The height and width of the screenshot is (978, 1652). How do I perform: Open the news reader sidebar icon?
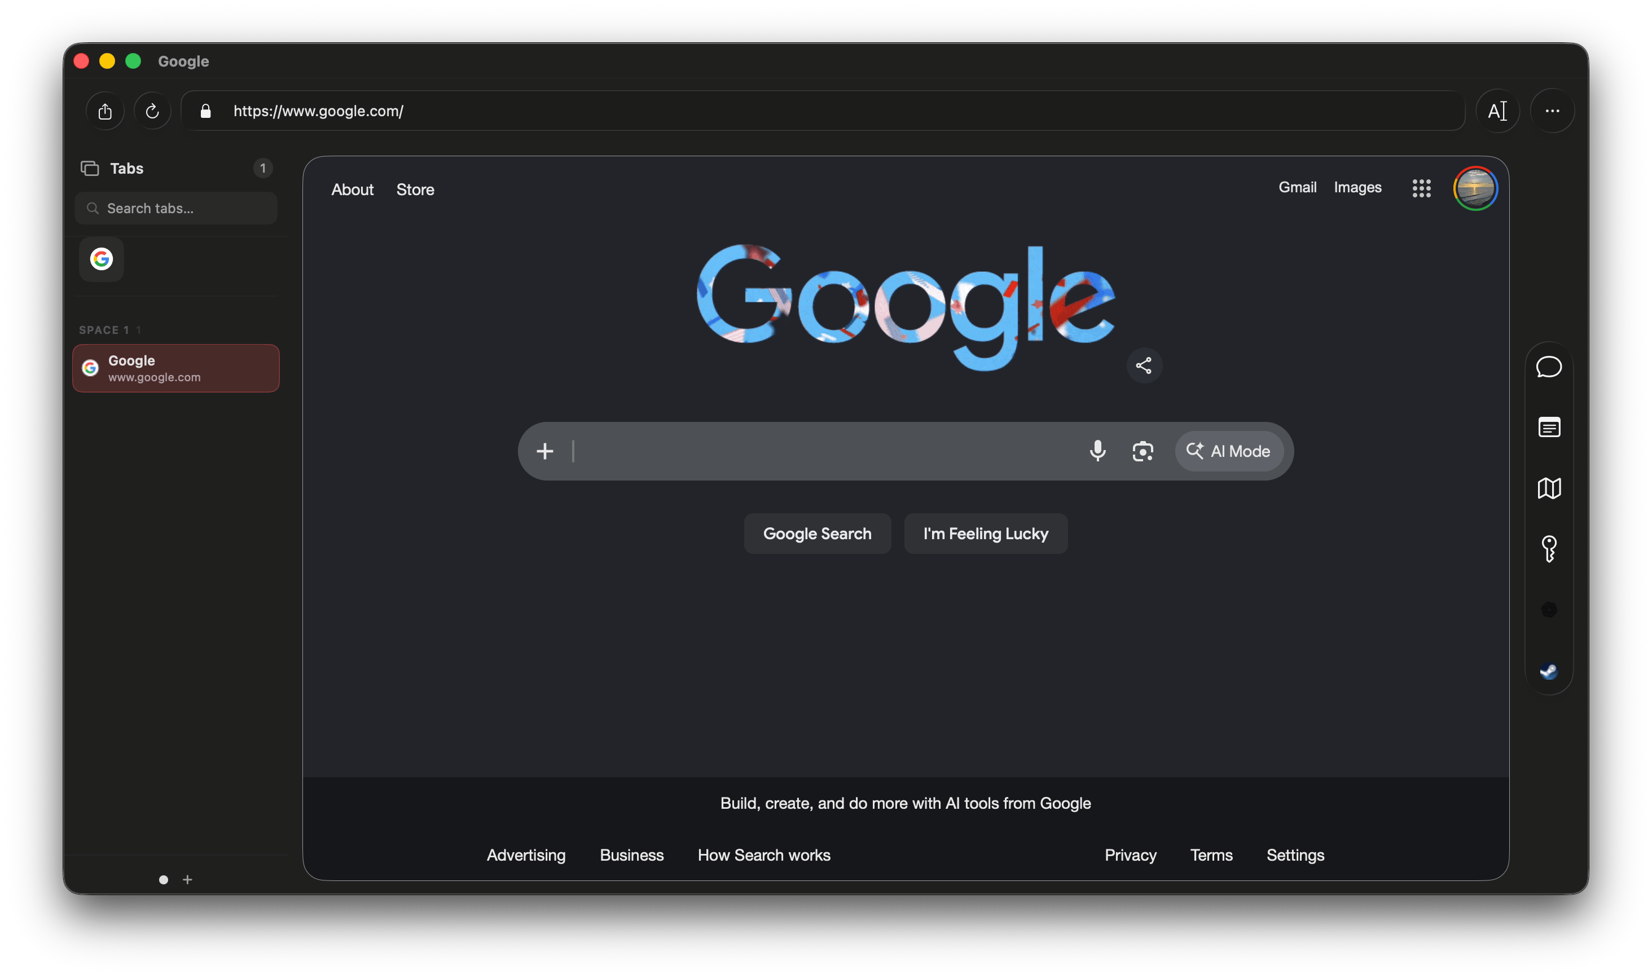pyautogui.click(x=1549, y=427)
